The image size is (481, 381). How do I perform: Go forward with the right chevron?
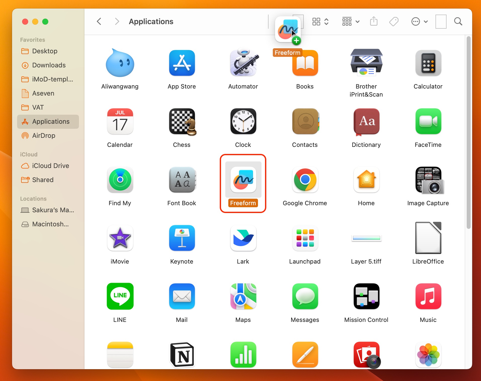[117, 22]
